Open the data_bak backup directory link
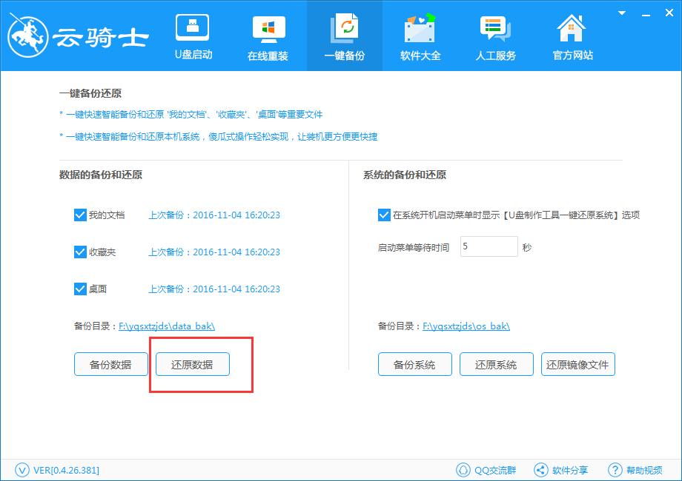Image resolution: width=682 pixels, height=481 pixels. pos(167,326)
